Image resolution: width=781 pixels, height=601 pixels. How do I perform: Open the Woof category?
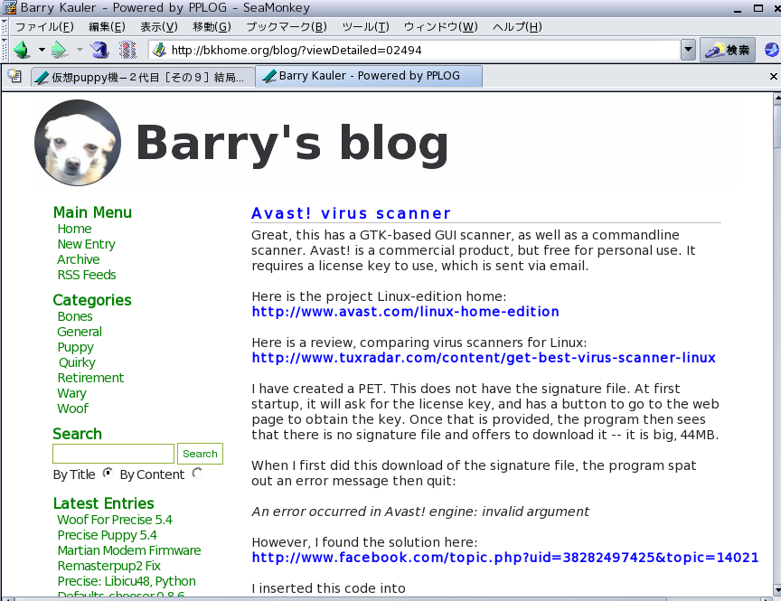coord(72,408)
